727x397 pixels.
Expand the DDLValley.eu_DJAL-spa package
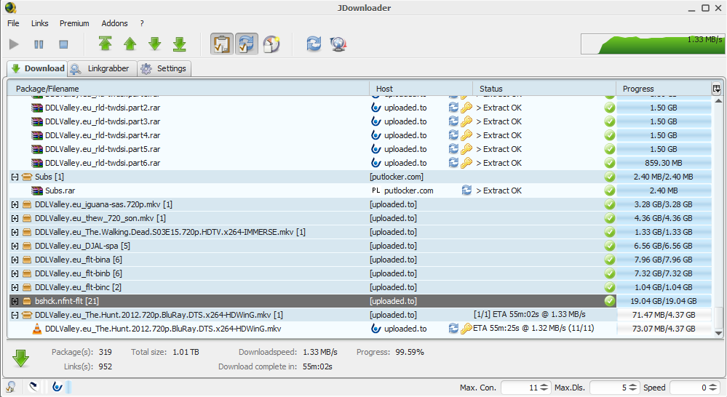[15, 246]
